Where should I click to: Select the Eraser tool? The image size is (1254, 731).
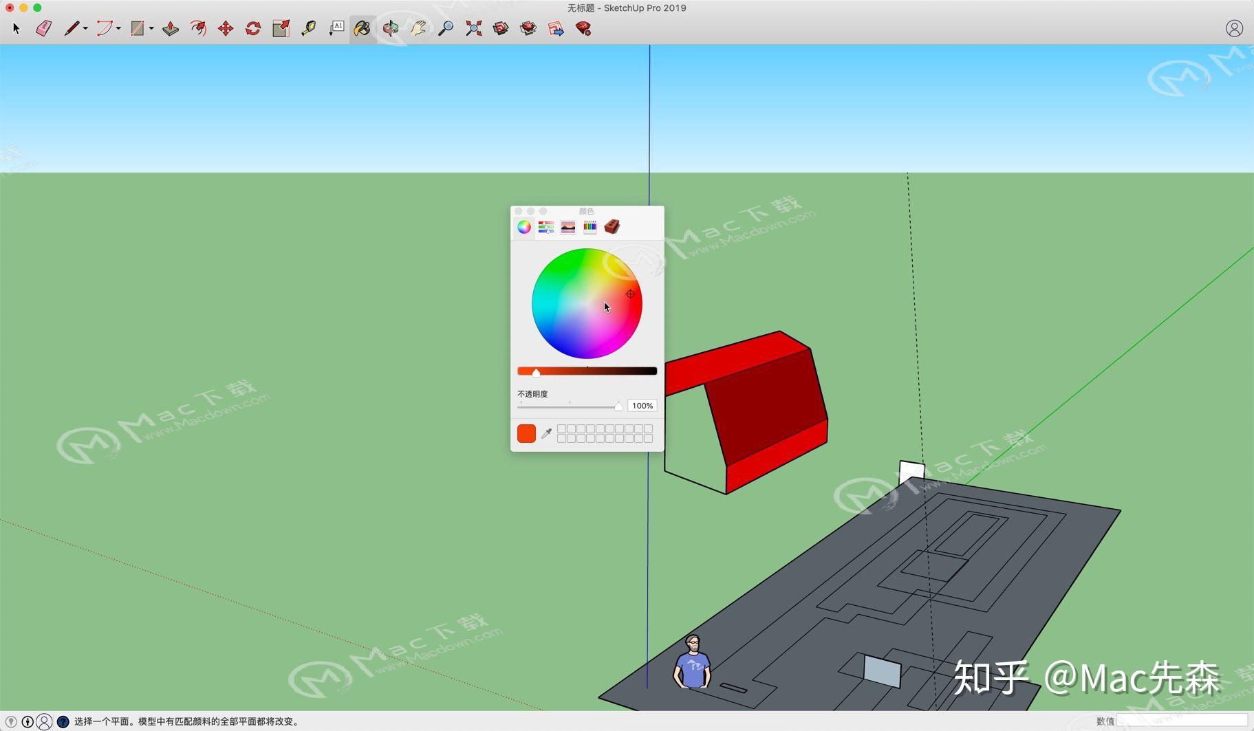point(43,28)
